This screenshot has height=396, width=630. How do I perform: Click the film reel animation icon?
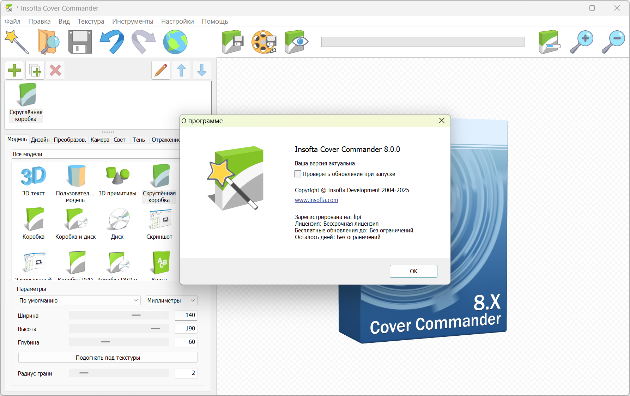(264, 42)
